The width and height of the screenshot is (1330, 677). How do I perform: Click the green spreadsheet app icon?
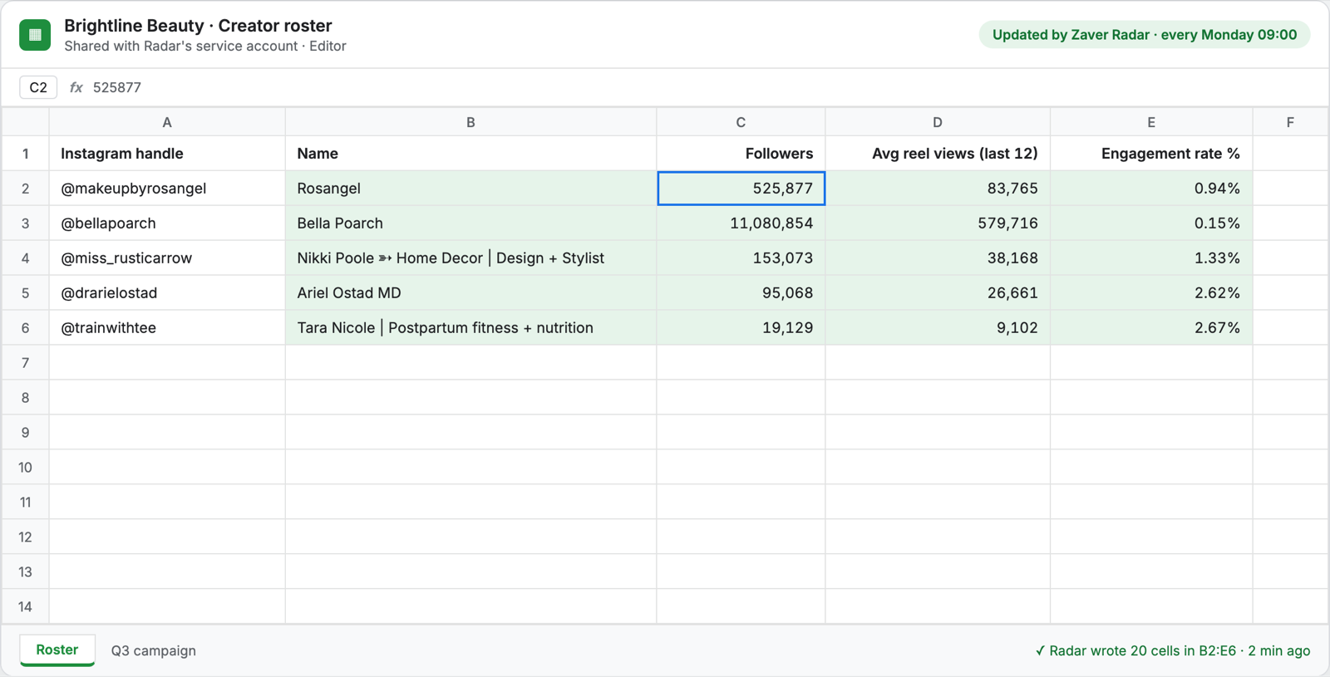coord(35,35)
